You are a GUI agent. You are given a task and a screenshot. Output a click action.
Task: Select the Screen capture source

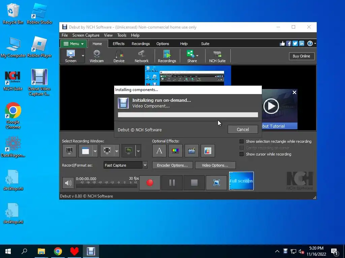point(71,56)
